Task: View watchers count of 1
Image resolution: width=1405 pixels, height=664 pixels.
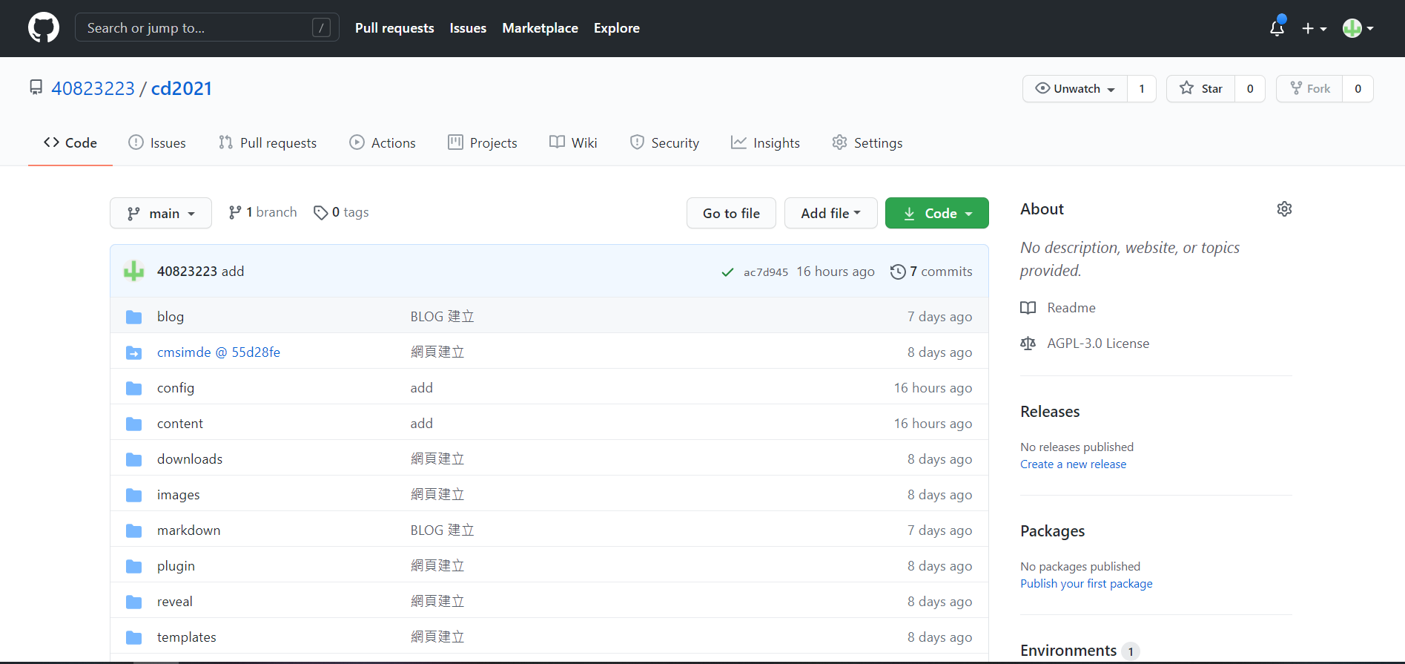Action: point(1142,89)
